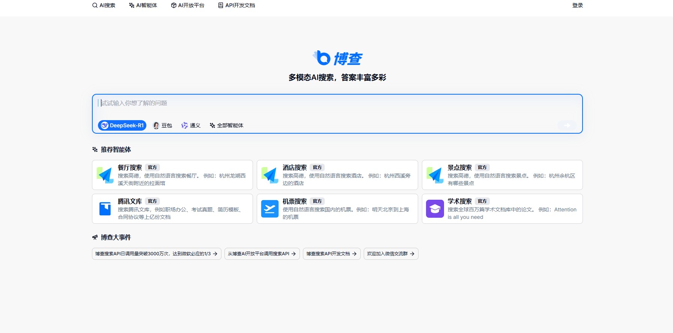Open the 景点搜索 card title

pyautogui.click(x=460, y=167)
